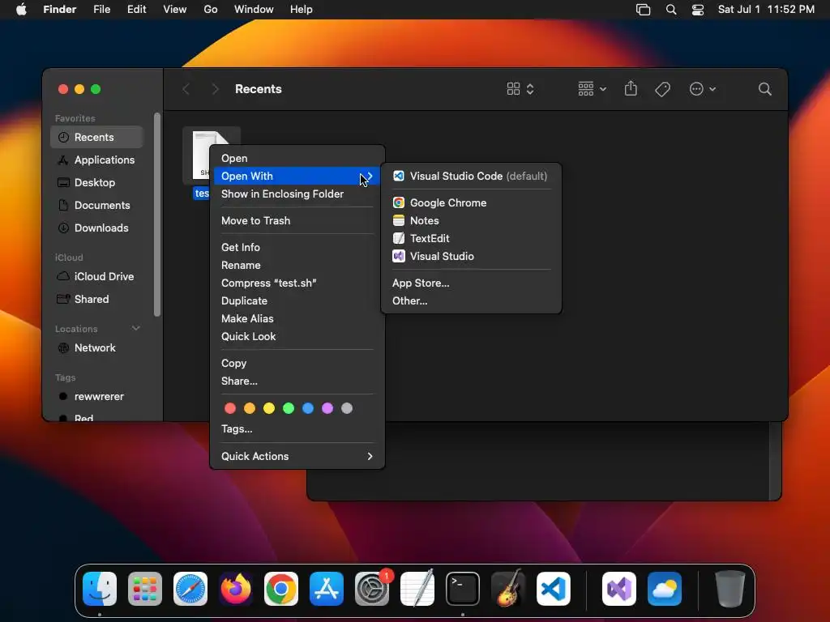Open the App Store Dock icon
Image resolution: width=830 pixels, height=622 pixels.
pos(327,589)
